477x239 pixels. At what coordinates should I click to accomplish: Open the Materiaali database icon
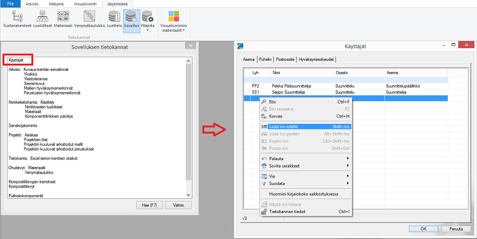pos(63,20)
